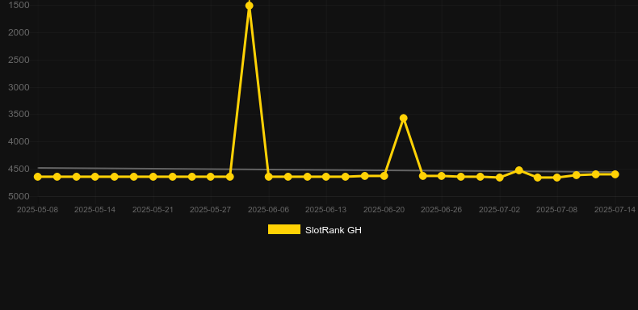The height and width of the screenshot is (310, 638).
Task: Click the data point above 2025-06-26
Action: point(442,176)
